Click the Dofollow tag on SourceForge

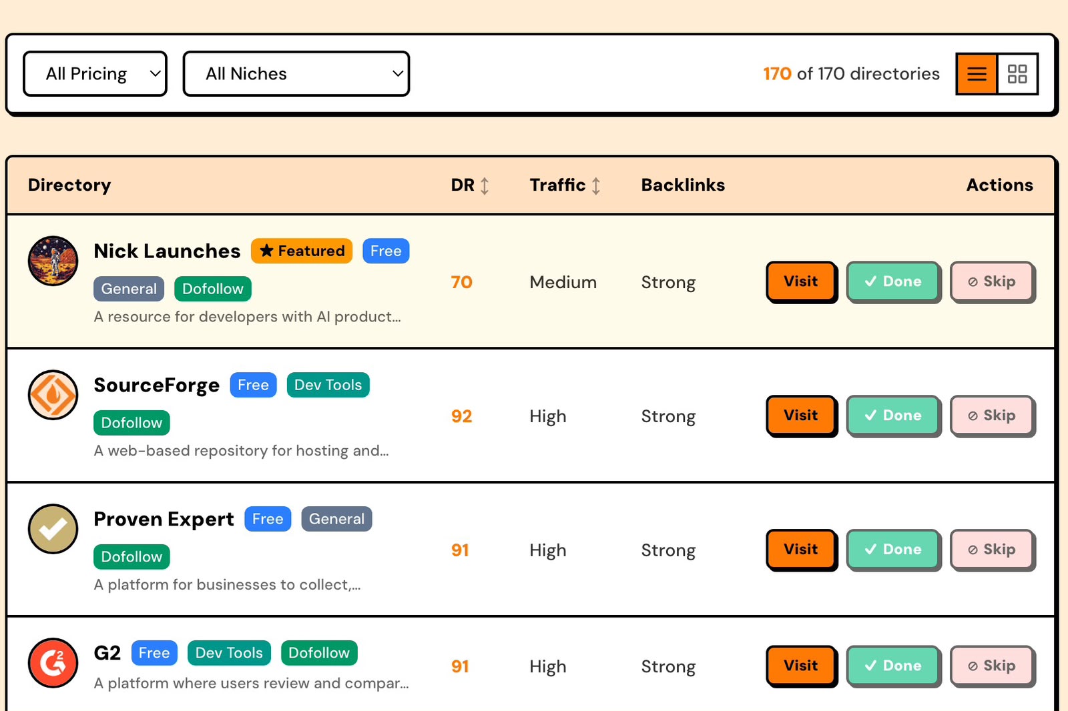point(131,423)
